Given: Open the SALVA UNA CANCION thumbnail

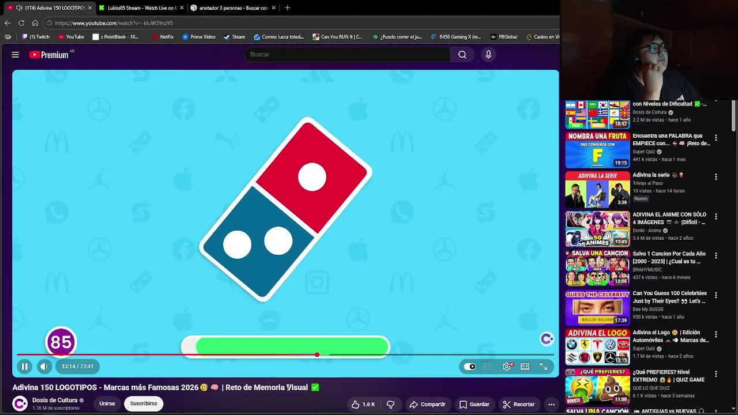Looking at the screenshot, I should click(597, 268).
